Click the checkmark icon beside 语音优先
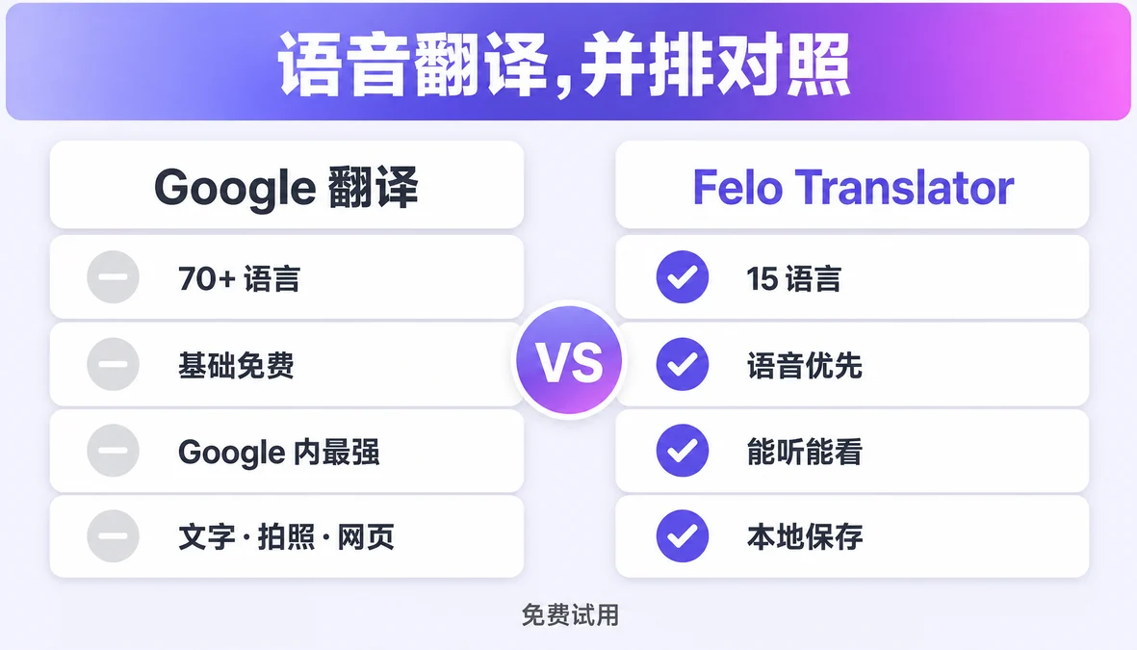Image resolution: width=1137 pixels, height=650 pixels. 683,364
